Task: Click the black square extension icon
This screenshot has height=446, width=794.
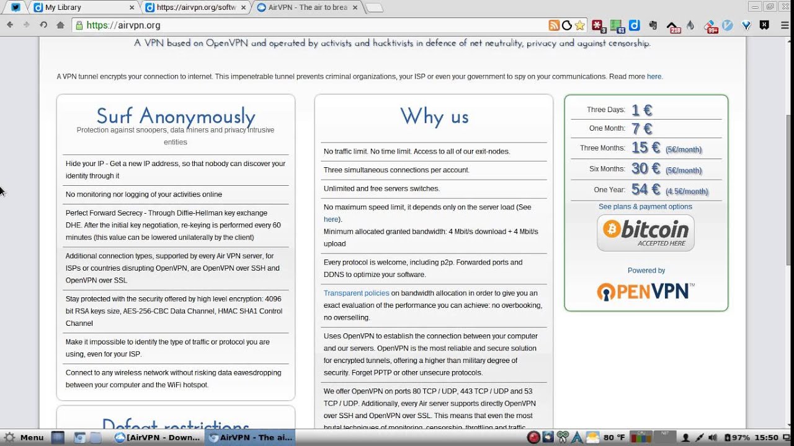Action: [x=765, y=25]
